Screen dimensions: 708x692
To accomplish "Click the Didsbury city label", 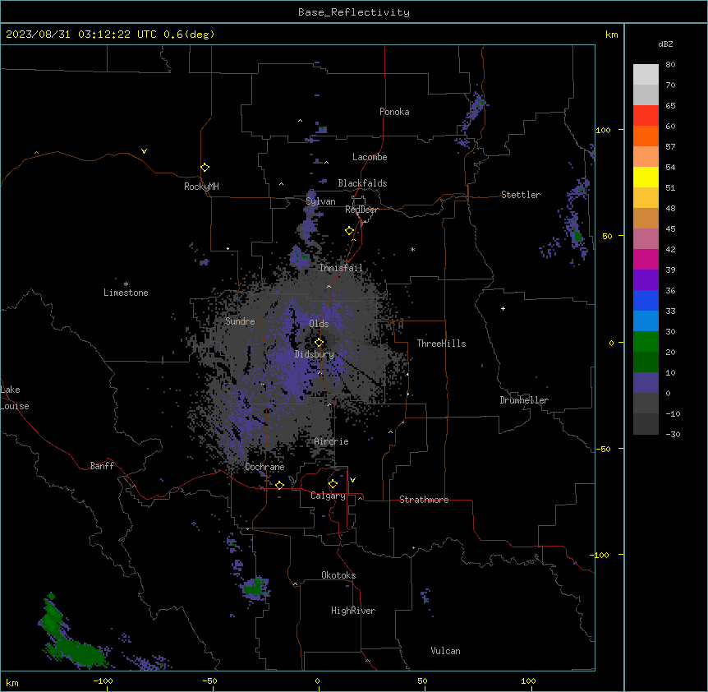I will tap(315, 354).
